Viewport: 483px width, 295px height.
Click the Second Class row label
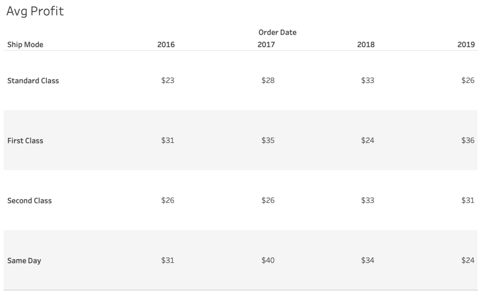click(x=30, y=201)
